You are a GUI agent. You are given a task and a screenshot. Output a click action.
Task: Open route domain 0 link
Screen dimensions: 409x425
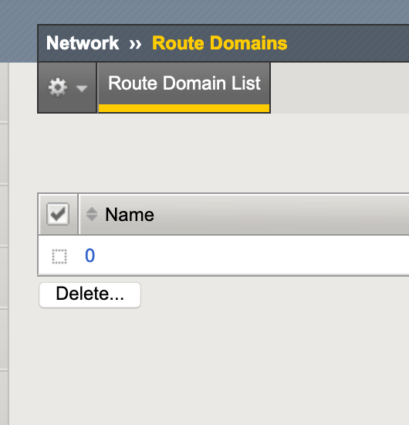90,255
